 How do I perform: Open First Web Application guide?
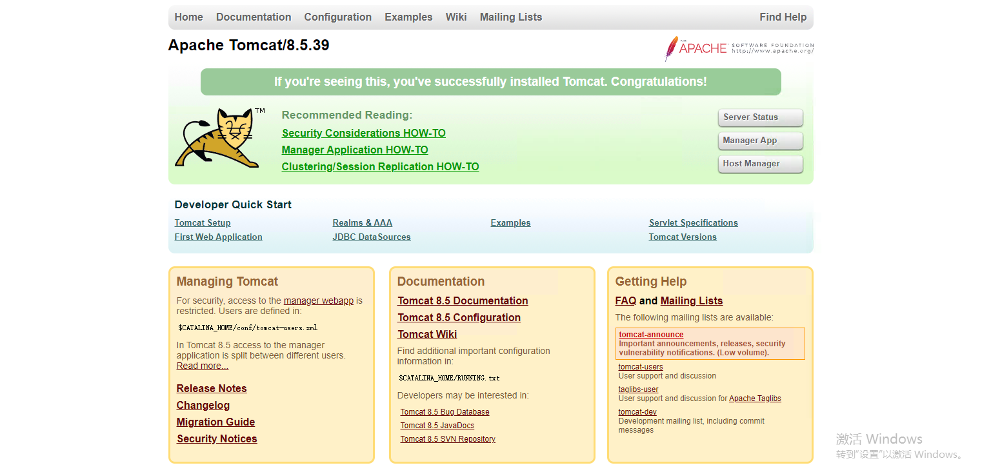[218, 237]
